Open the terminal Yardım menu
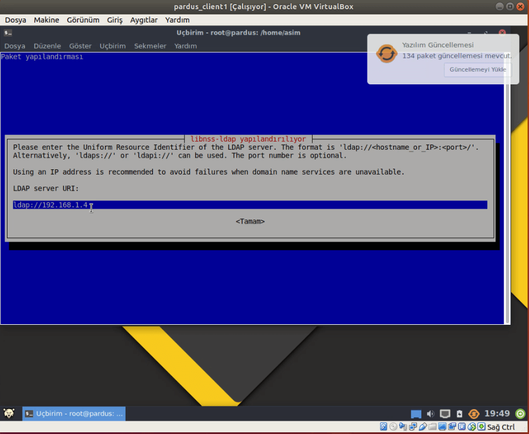 (x=186, y=46)
